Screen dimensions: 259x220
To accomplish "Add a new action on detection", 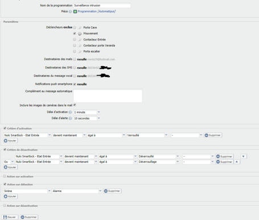I will coord(10,197).
